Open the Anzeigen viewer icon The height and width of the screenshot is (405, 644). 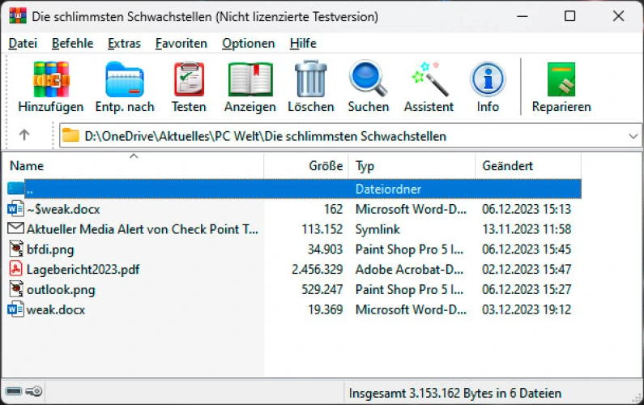249,80
